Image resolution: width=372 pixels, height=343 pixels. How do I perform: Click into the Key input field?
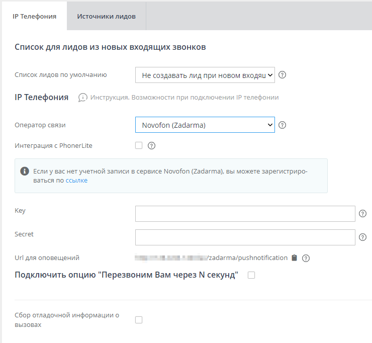245,214
